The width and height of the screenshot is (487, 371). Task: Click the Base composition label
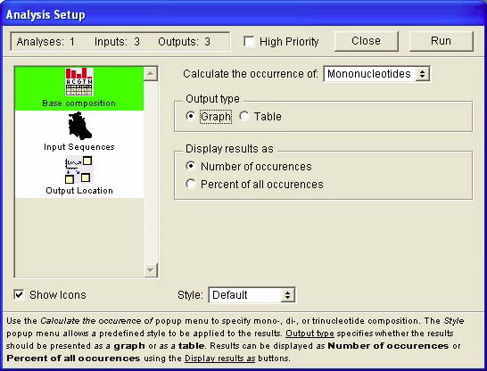pyautogui.click(x=78, y=103)
